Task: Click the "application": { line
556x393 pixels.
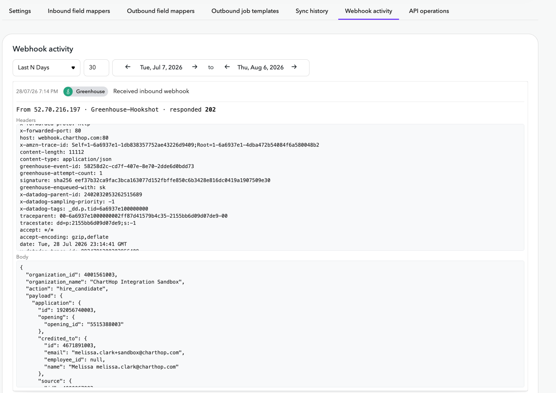Action: tap(56, 303)
